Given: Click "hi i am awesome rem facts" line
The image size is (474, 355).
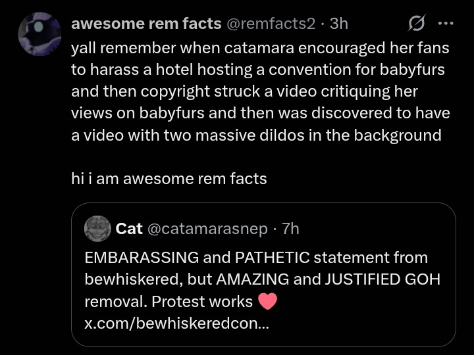Looking at the screenshot, I should tap(169, 178).
